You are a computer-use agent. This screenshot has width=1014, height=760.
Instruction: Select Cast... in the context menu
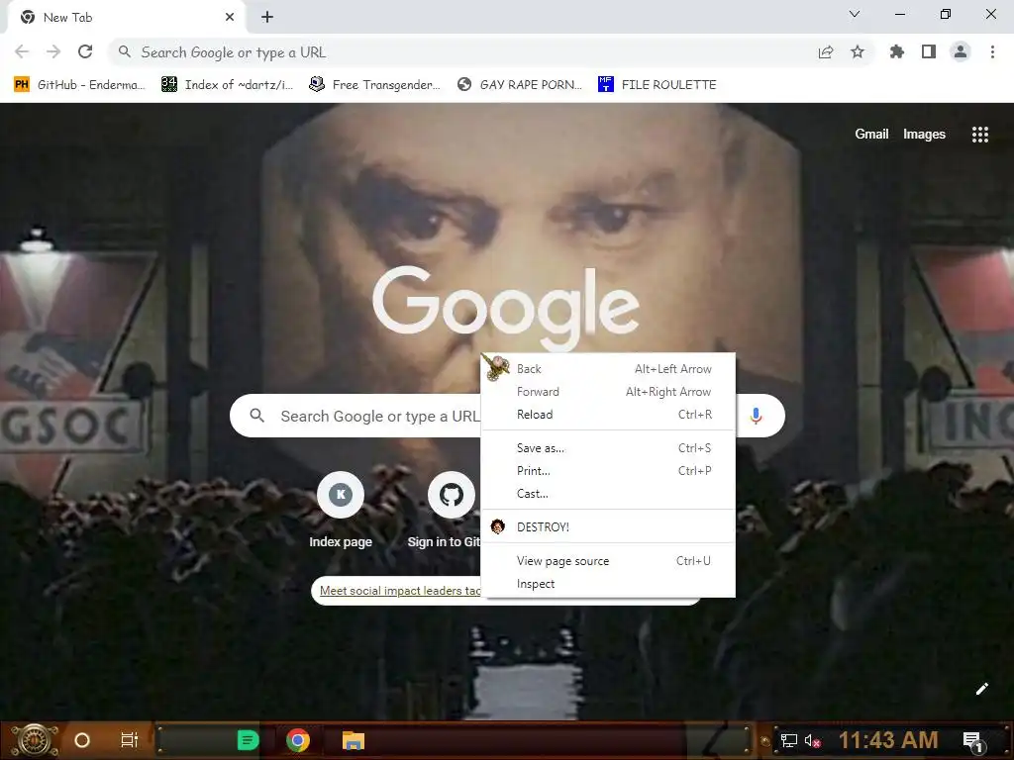click(608, 493)
